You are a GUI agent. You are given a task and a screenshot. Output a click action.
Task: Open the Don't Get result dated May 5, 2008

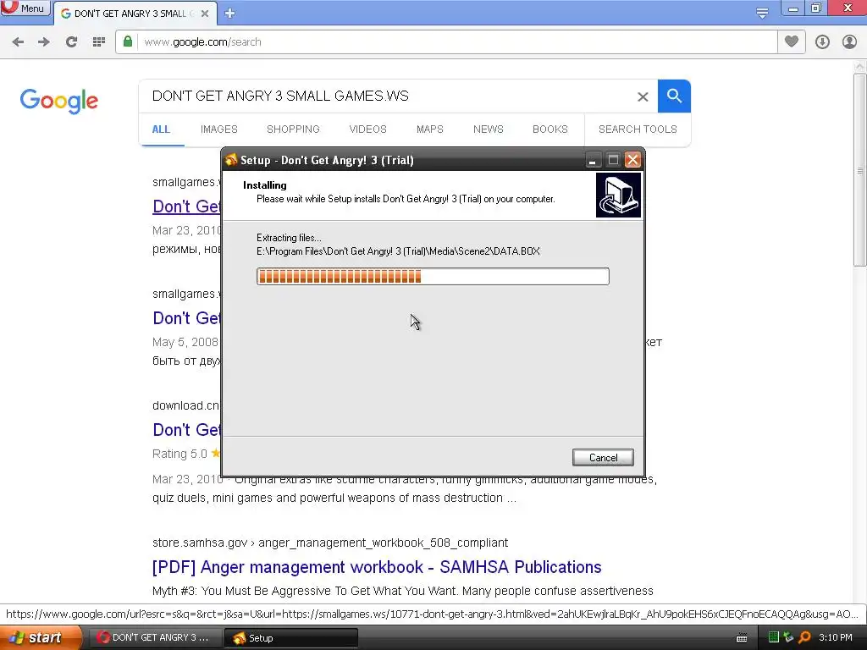pyautogui.click(x=186, y=318)
